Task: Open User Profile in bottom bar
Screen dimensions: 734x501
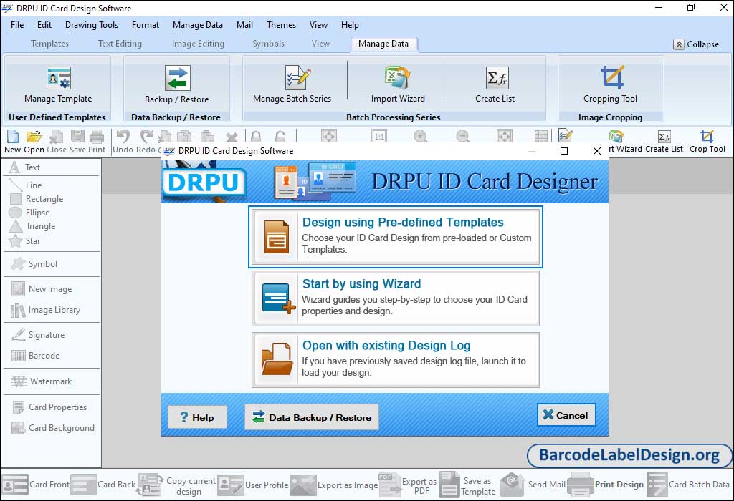Action: (x=253, y=485)
